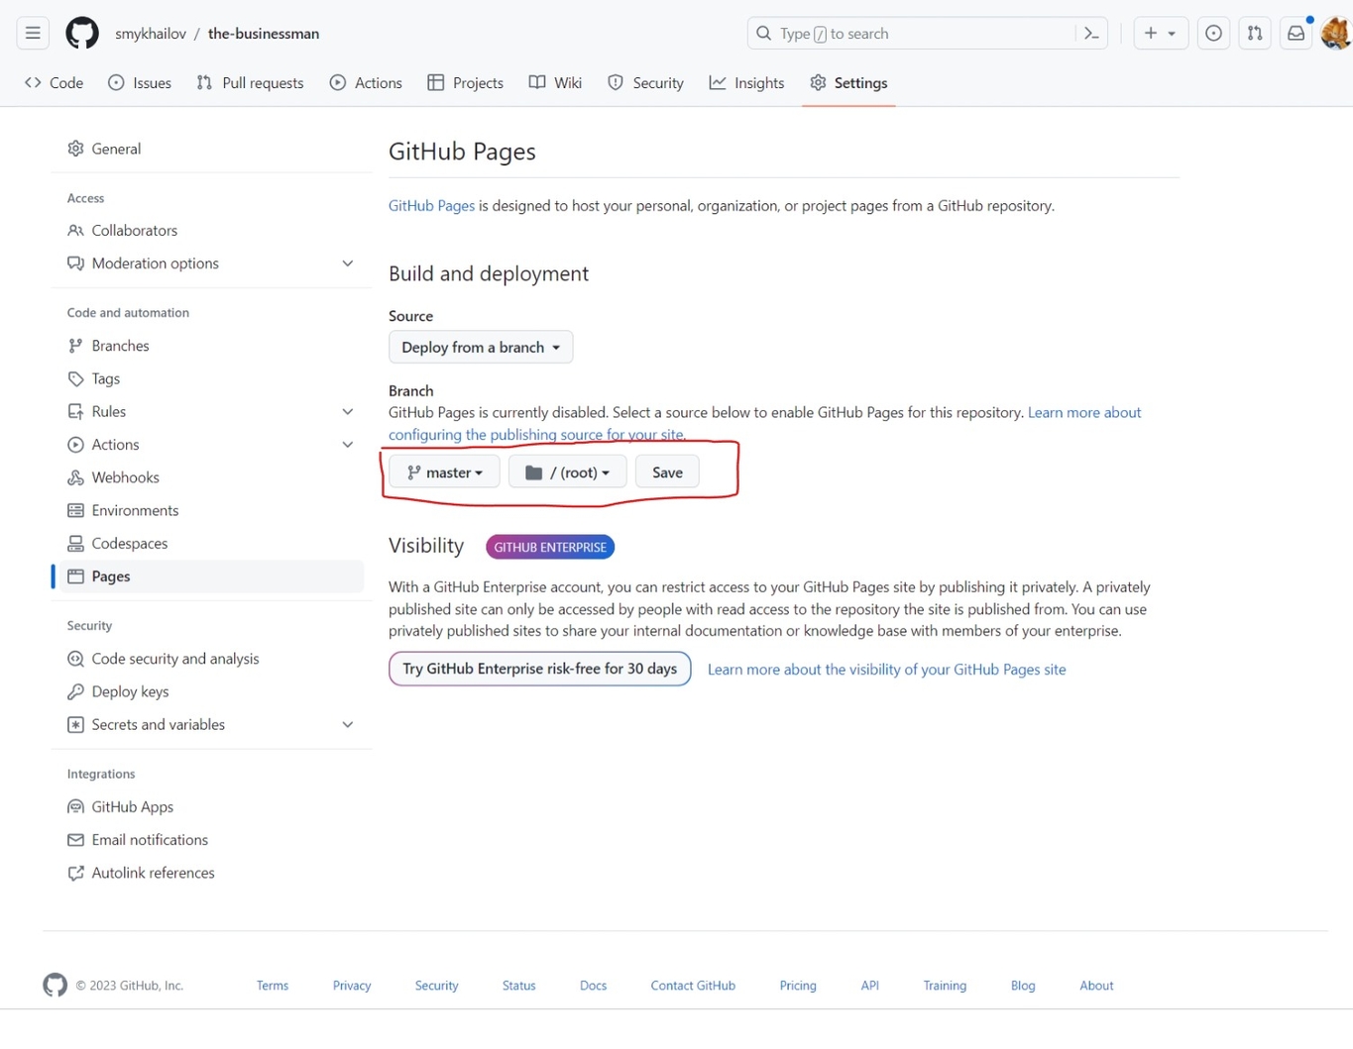Image resolution: width=1353 pixels, height=1049 pixels.
Task: Open the notifications inbox icon
Action: [x=1296, y=34]
